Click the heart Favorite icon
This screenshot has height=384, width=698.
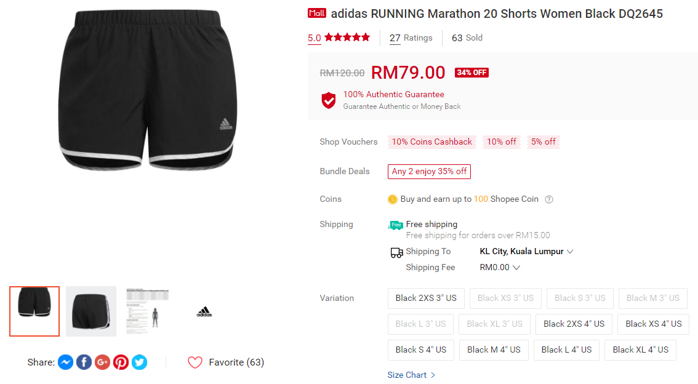195,362
